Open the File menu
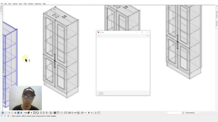Image resolution: width=218 pixels, height=122 pixels. (x=2, y=4)
